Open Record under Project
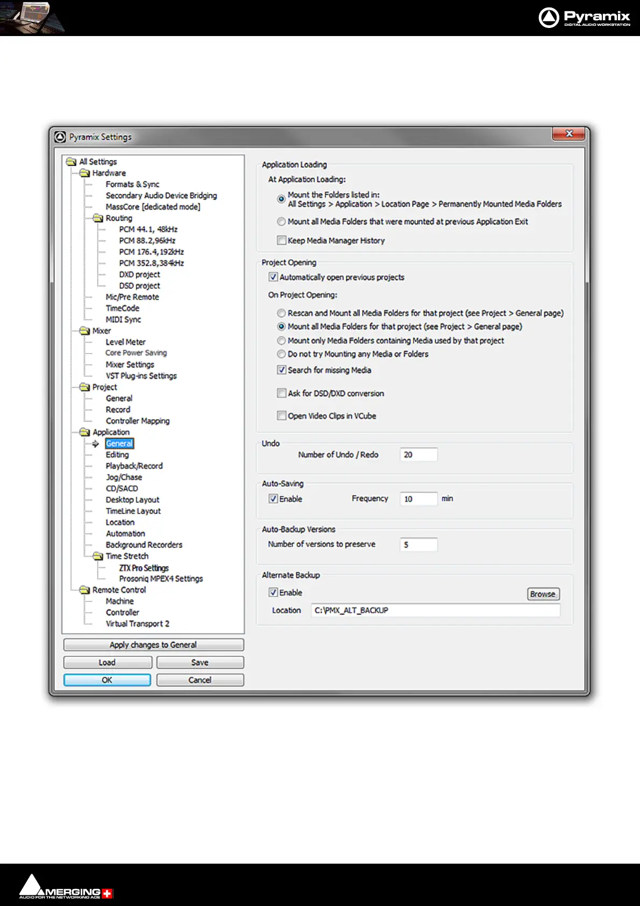 coord(118,409)
